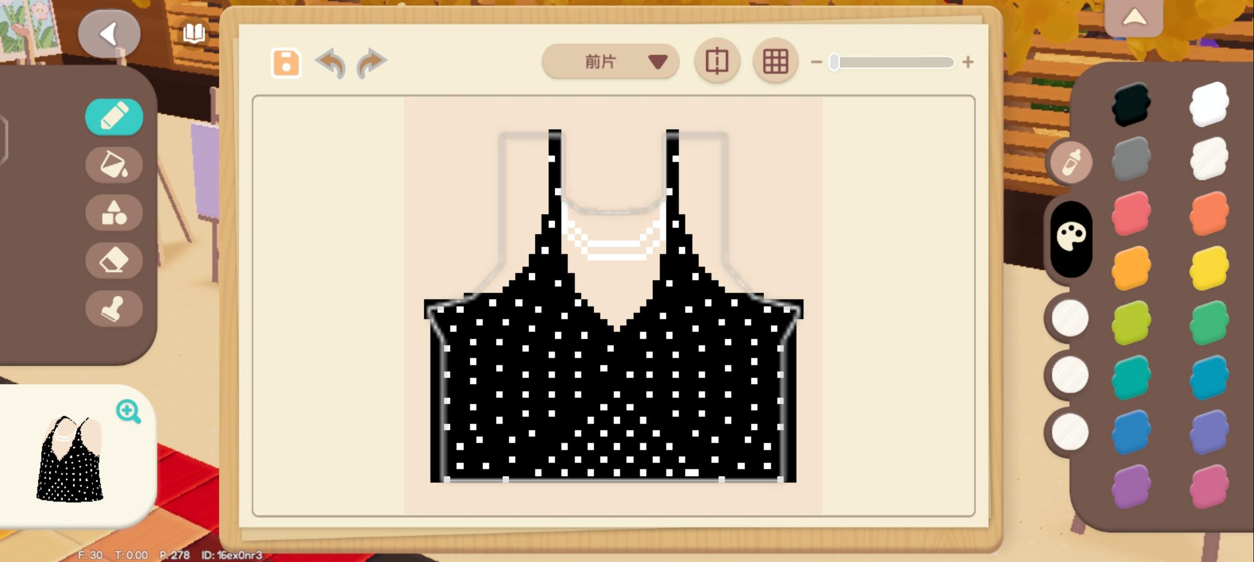Select the eraser tool

[114, 260]
